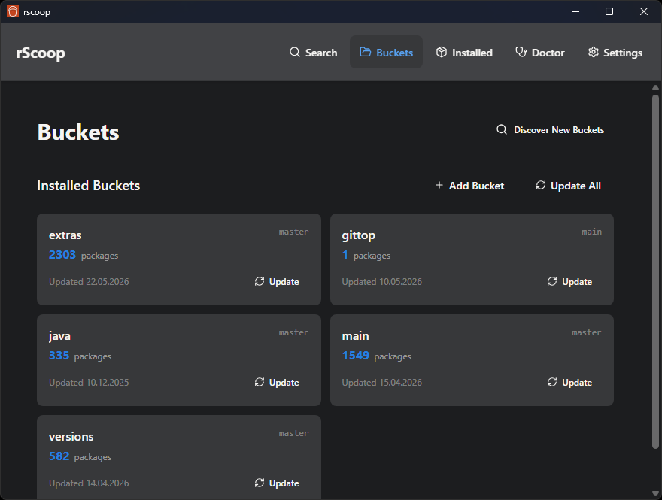Click the vertical scrollbar thumb
The height and width of the screenshot is (500, 662).
tap(655, 271)
